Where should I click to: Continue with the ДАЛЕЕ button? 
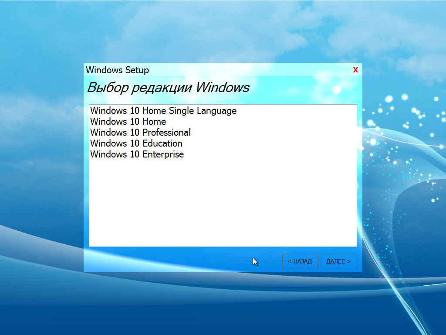339,261
